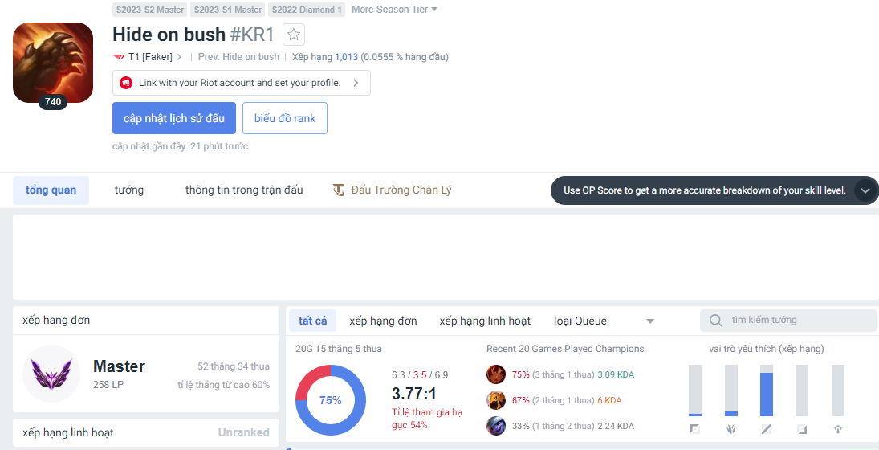Click the Riot logo icon in link banner
879x450 pixels.
point(126,83)
